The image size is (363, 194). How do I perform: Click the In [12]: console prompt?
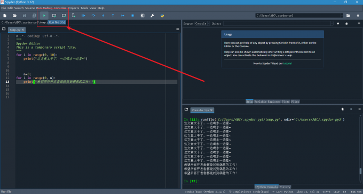(191, 181)
